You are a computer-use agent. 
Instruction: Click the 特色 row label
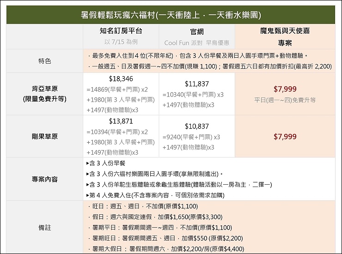tap(44, 61)
